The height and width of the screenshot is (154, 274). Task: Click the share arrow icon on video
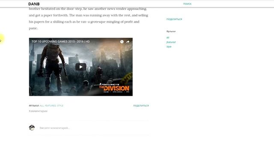point(128,42)
